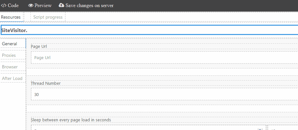Viewport: 298px width, 130px height.
Task: Open the After Load settings tab
Action: [12, 78]
